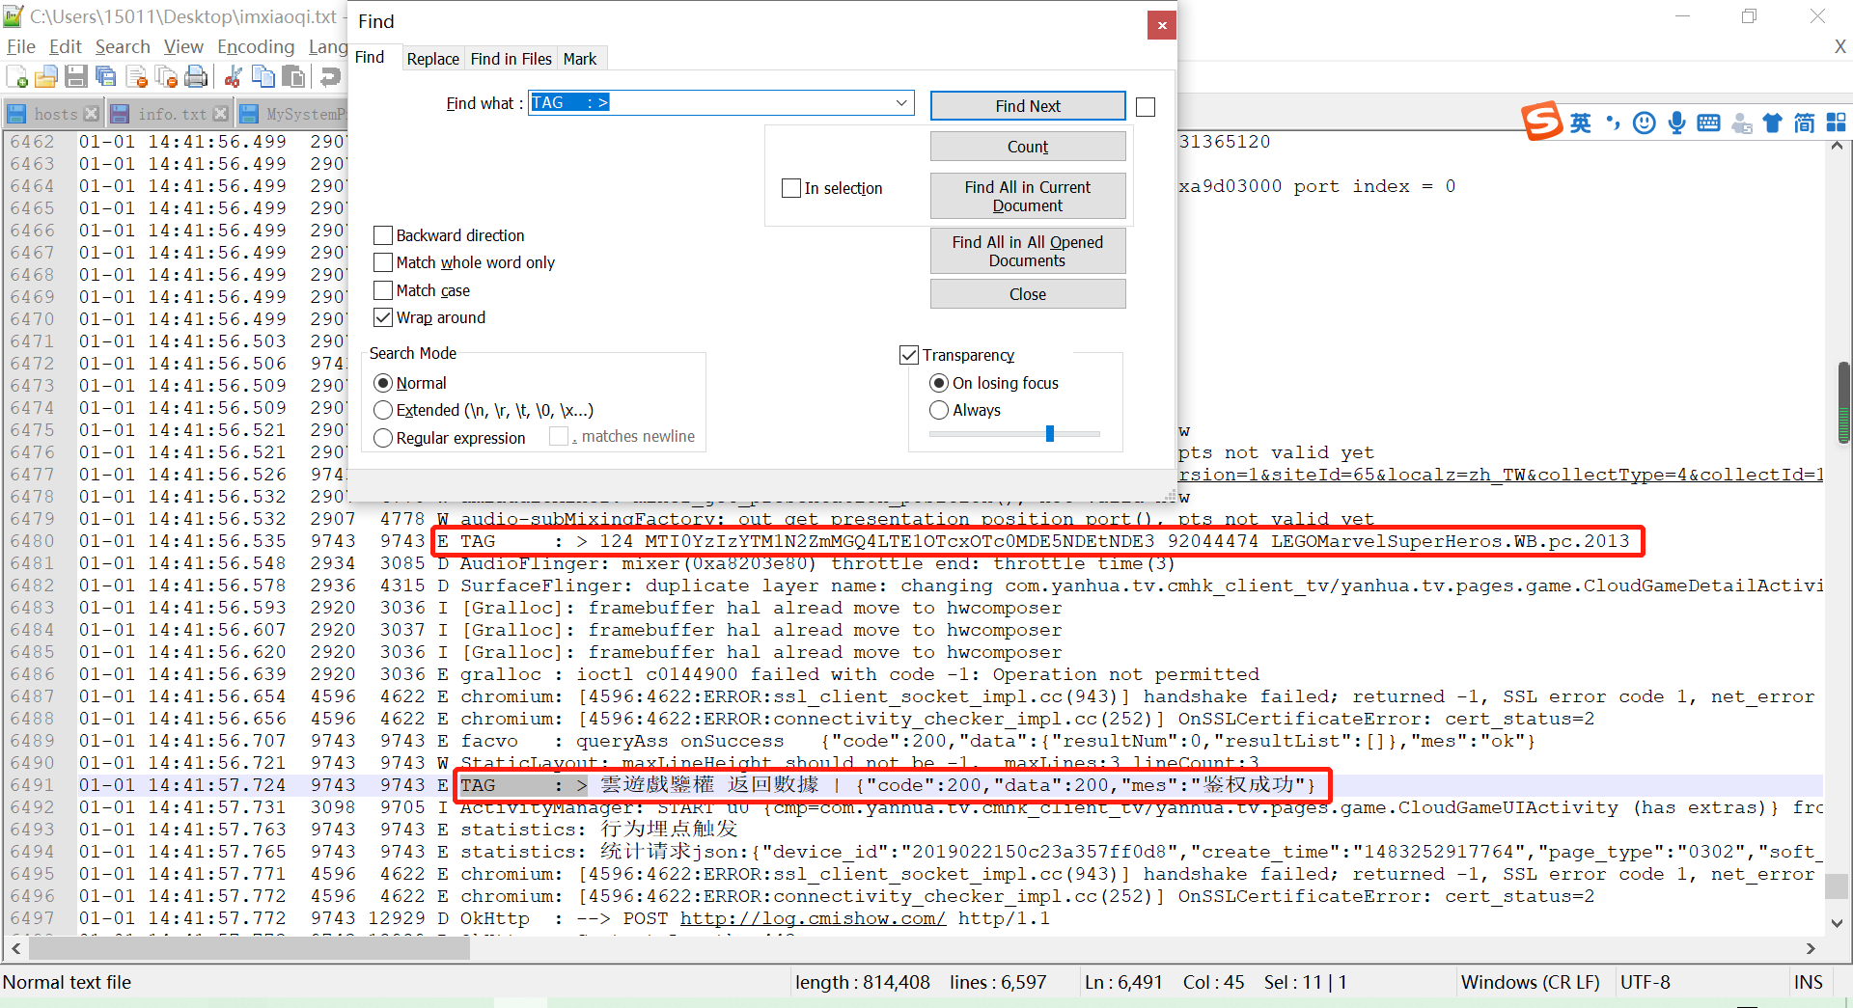1853x1008 pixels.
Task: Expand the Find what history dropdown
Action: (x=901, y=102)
